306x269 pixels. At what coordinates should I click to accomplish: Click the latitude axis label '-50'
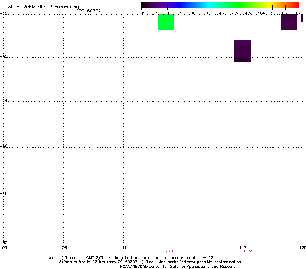click(4, 243)
